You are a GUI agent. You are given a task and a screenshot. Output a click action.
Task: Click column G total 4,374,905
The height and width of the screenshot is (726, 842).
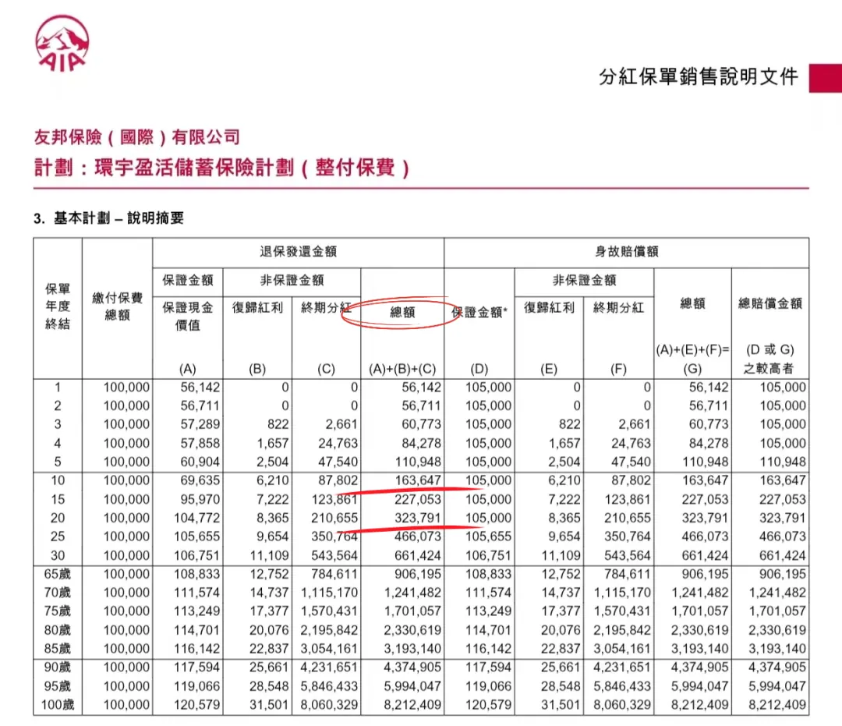pyautogui.click(x=699, y=667)
